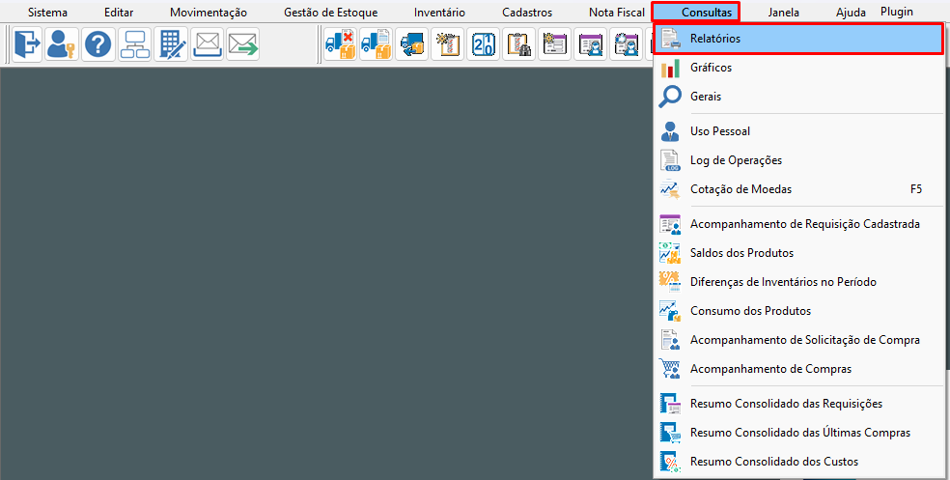Viewport: 950px width, 480px height.
Task: Open Log de Operações
Action: point(797,160)
